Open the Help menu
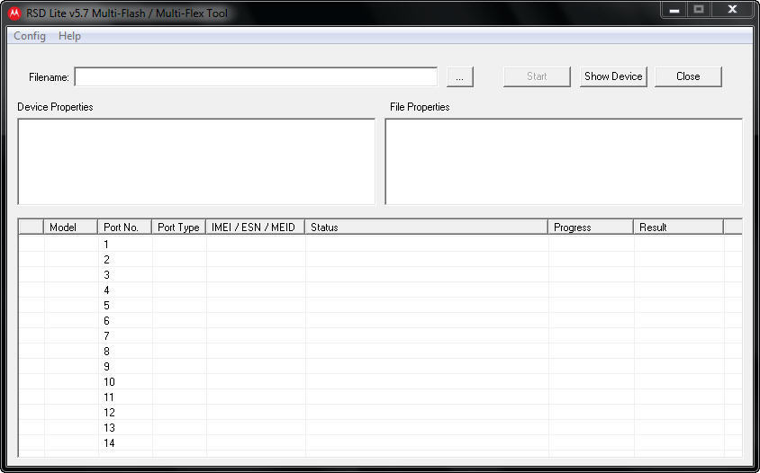 69,36
